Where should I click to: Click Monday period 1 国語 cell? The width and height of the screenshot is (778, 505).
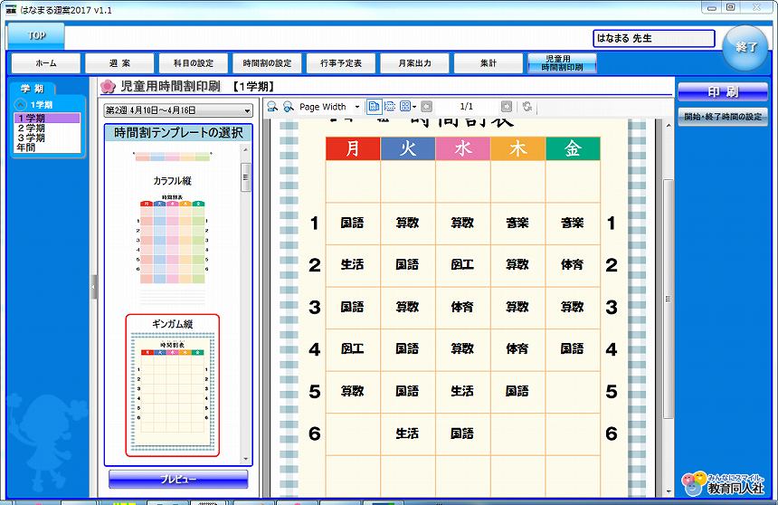352,223
